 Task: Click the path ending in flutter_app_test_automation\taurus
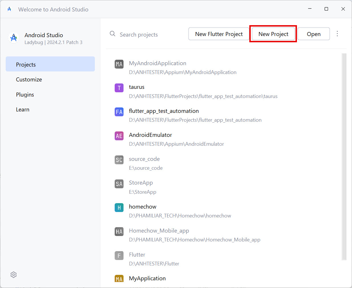click(x=203, y=96)
